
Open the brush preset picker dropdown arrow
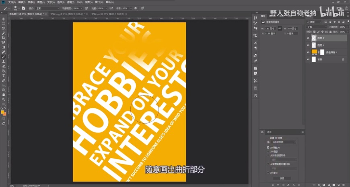pos(19,8)
